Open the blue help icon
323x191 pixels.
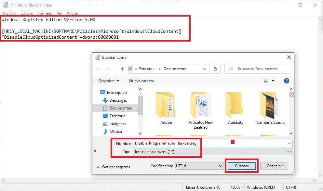[x=286, y=81]
